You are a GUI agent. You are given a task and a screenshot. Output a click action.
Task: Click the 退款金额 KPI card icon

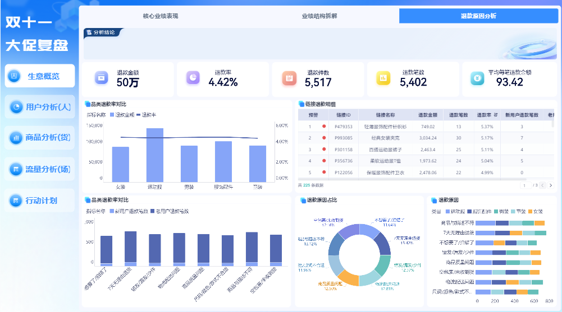click(x=102, y=77)
